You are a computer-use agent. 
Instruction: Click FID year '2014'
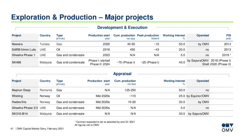[227, 44]
